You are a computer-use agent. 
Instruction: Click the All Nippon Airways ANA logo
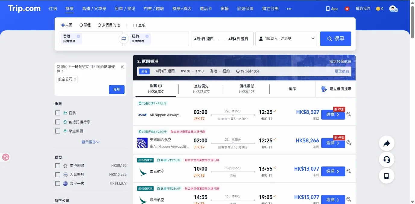[x=142, y=115]
